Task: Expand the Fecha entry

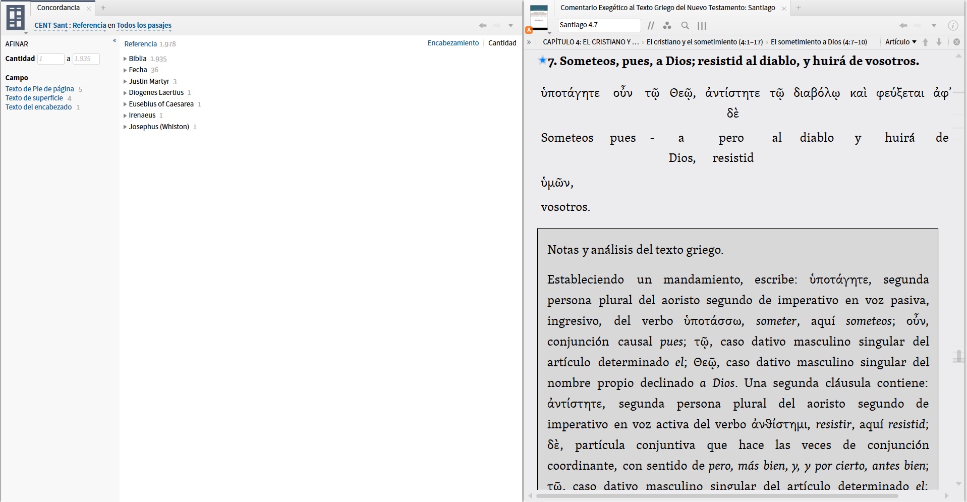Action: tap(125, 70)
